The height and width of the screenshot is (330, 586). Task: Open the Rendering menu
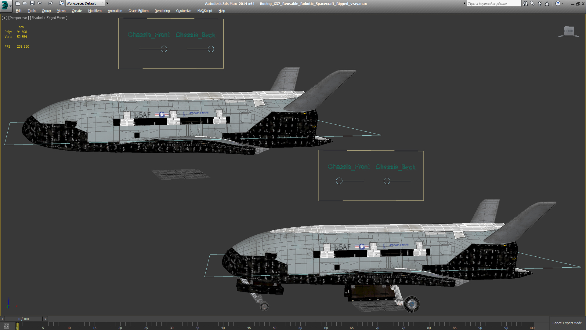tap(162, 11)
